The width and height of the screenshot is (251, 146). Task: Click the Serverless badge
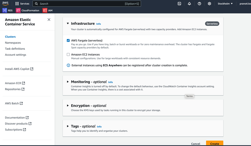(x=212, y=24)
